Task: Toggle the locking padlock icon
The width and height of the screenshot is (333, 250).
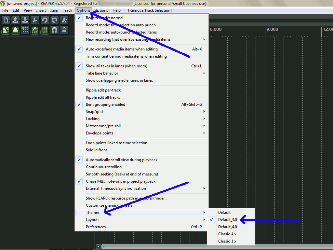Action: [x=64, y=30]
